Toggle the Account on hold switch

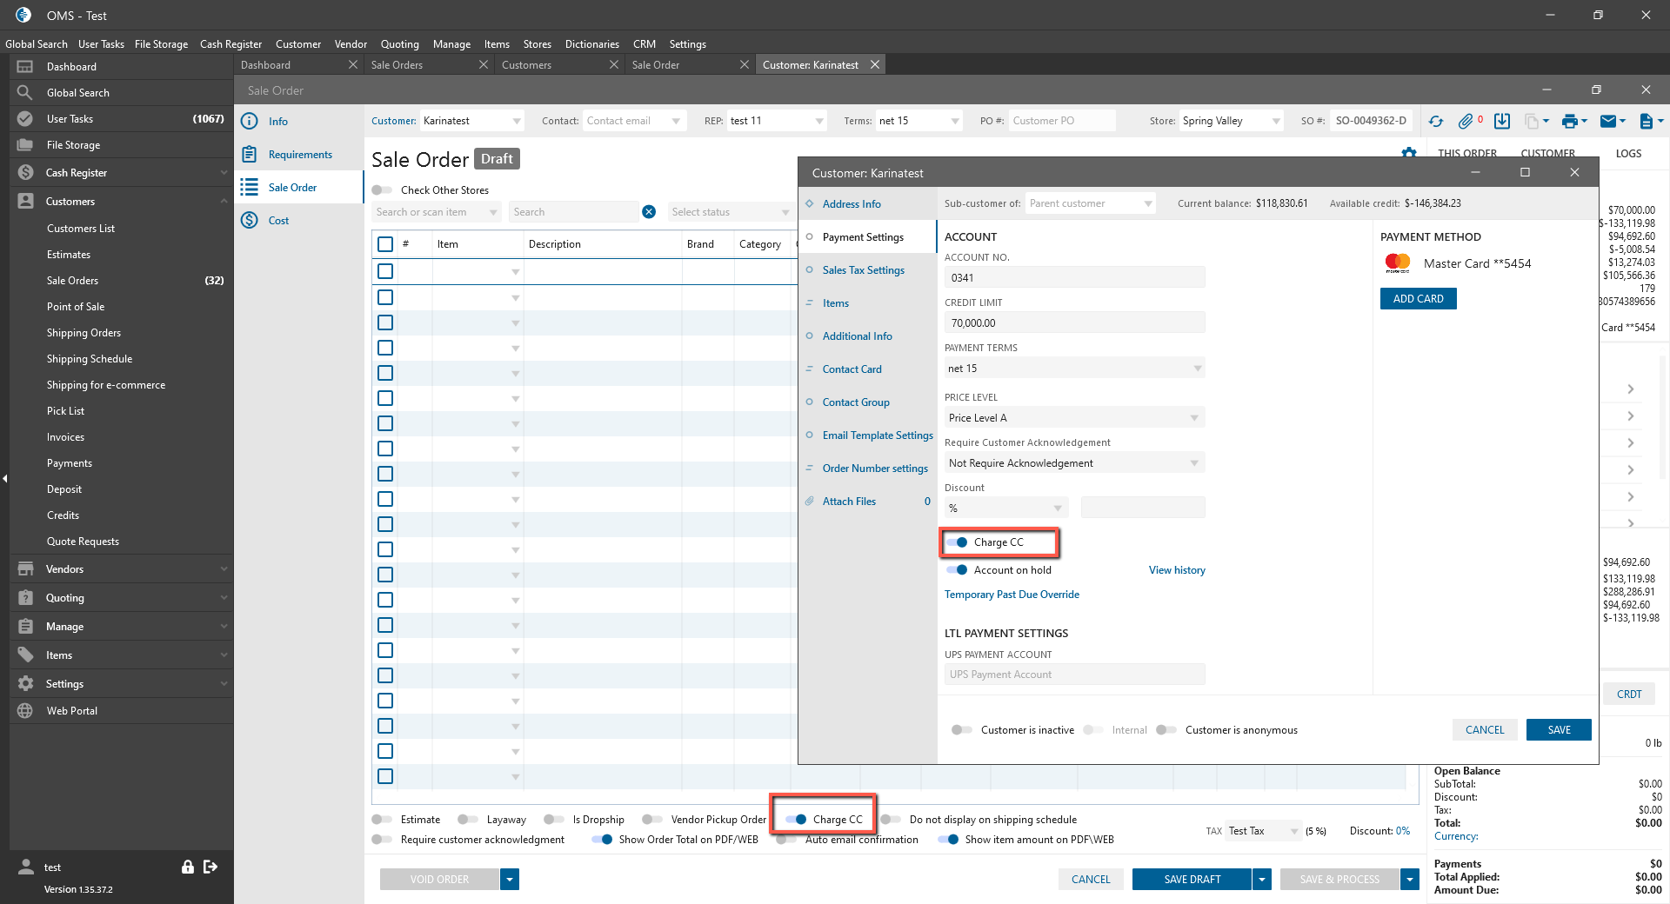click(x=958, y=570)
